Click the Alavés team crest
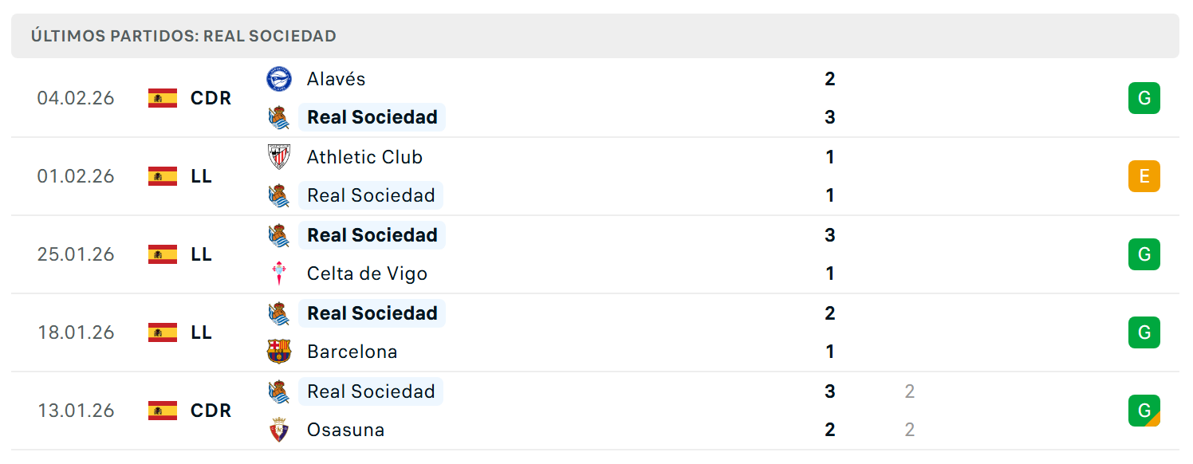The width and height of the screenshot is (1193, 464). (x=279, y=79)
